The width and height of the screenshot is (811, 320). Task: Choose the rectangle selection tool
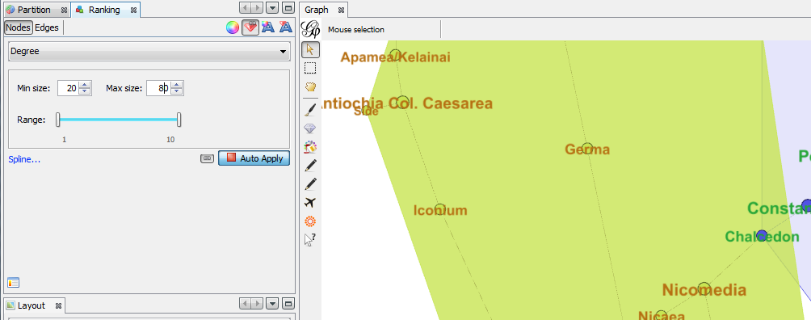310,69
